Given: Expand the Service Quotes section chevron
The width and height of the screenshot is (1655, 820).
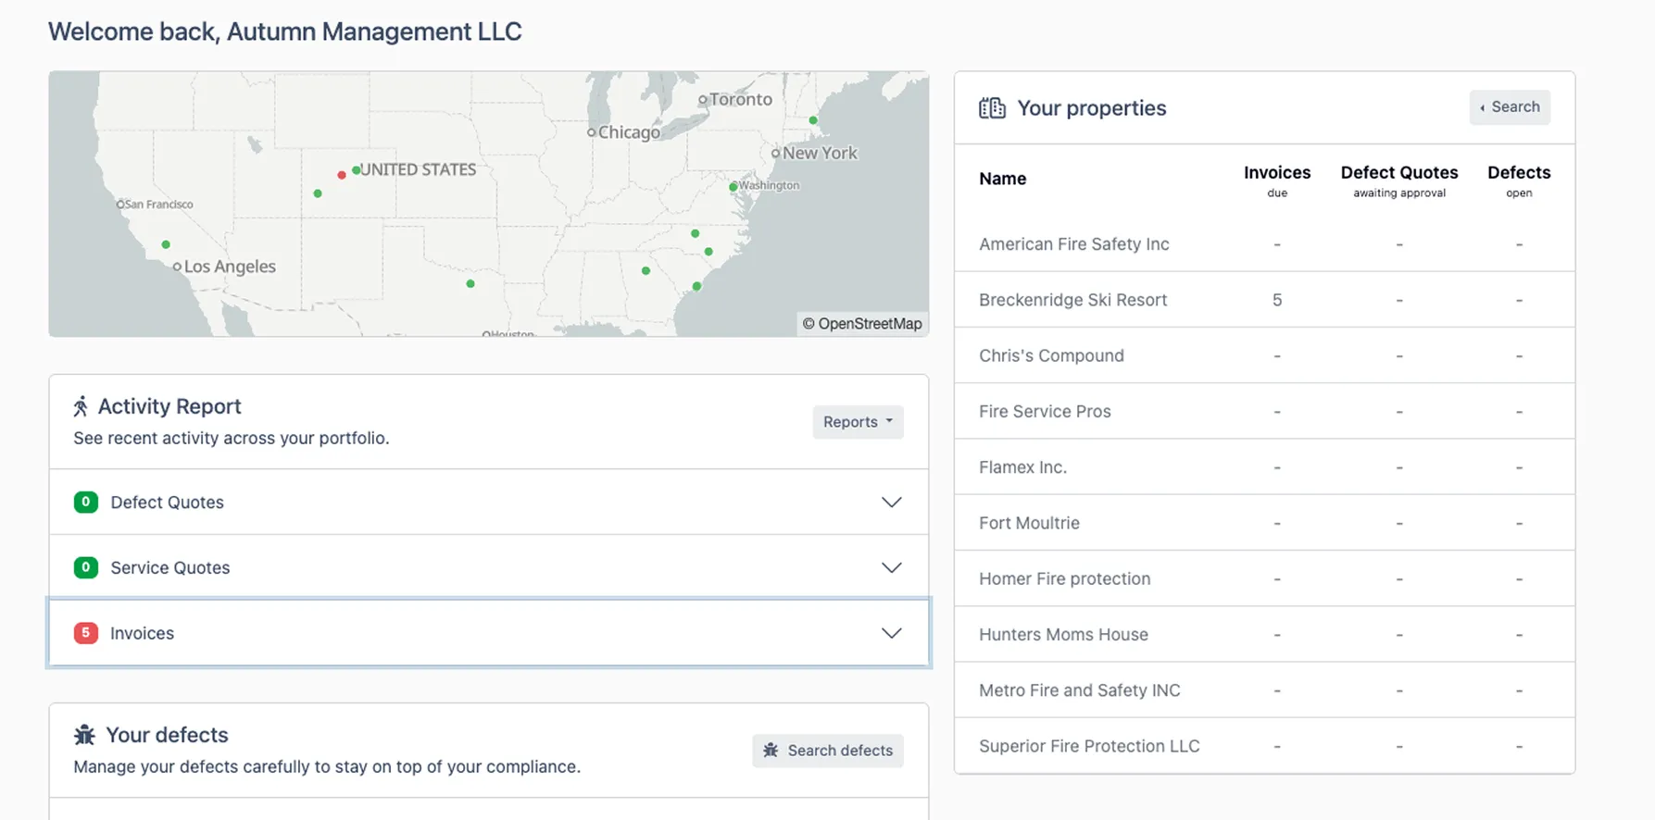Looking at the screenshot, I should pos(891,567).
